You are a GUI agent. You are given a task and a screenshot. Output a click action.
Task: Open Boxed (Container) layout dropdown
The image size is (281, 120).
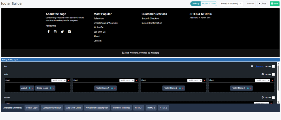232,3
